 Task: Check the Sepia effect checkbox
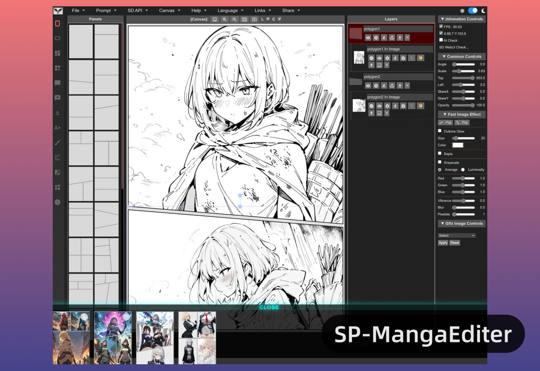click(x=439, y=153)
